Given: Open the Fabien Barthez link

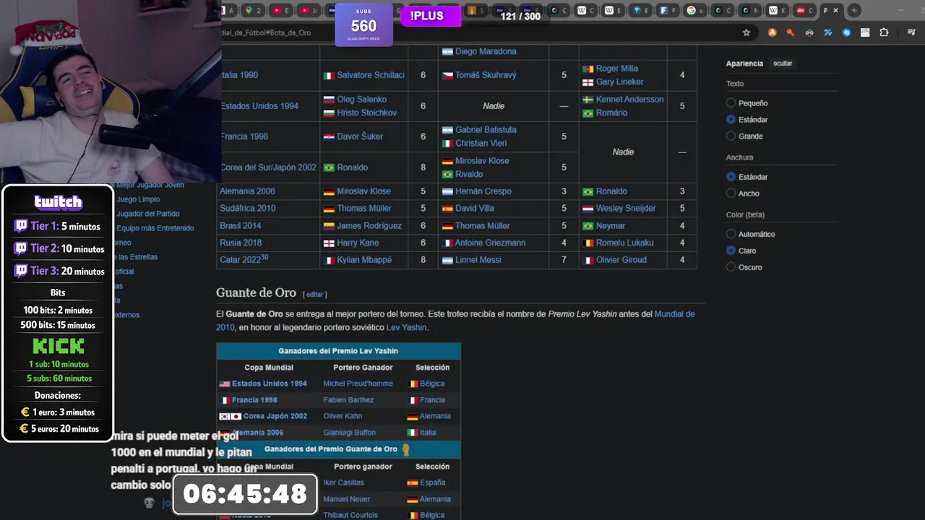Looking at the screenshot, I should pyautogui.click(x=348, y=400).
